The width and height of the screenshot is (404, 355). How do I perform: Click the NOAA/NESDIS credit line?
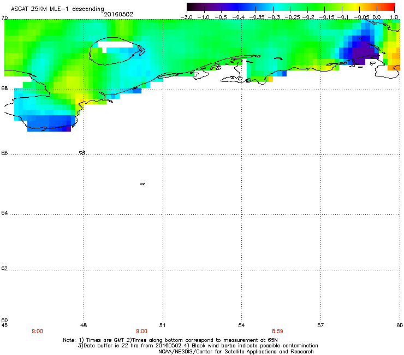[236, 352]
